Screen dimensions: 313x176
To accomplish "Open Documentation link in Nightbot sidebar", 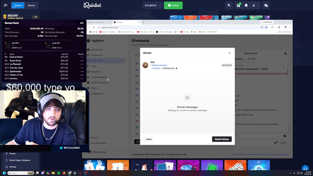I will click(x=99, y=143).
